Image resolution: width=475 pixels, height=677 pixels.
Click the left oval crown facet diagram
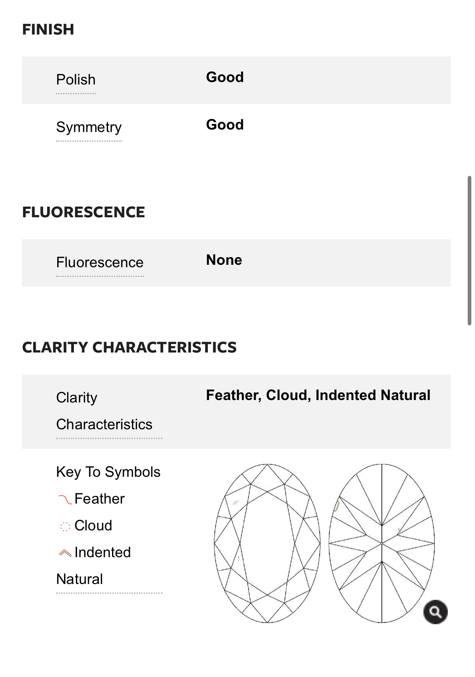point(267,543)
